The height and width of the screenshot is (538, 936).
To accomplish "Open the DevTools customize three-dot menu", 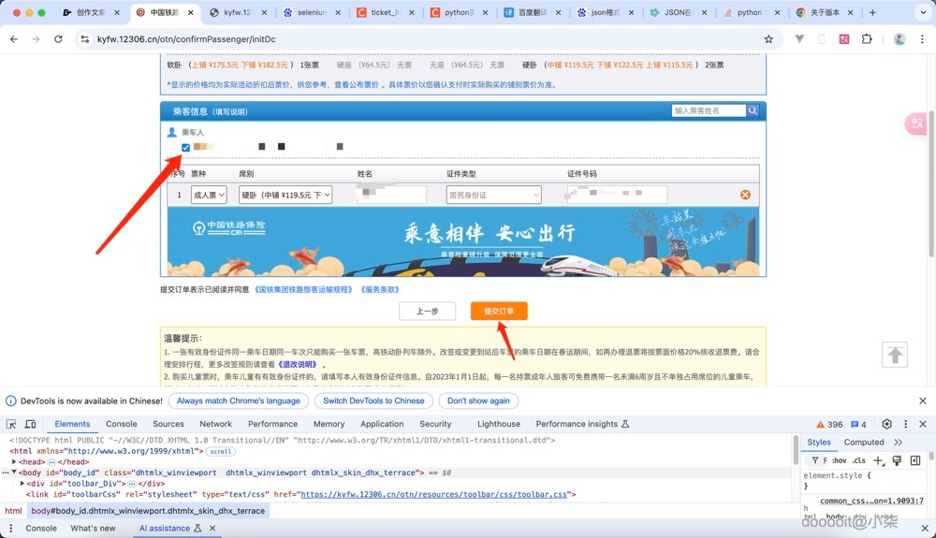I will coord(905,424).
